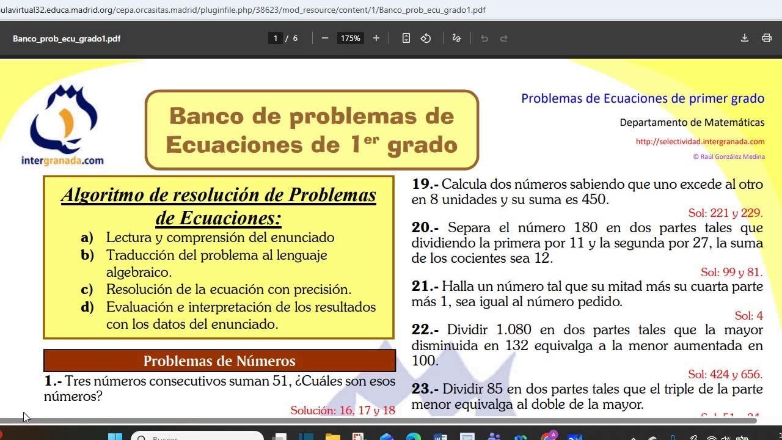782x440 pixels.
Task: Click the answer 'Sol: 99 y 81.'
Action: (732, 272)
